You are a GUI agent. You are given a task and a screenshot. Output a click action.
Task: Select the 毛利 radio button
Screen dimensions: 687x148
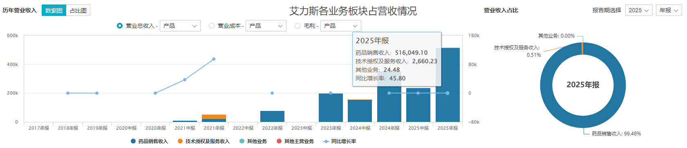click(x=298, y=26)
